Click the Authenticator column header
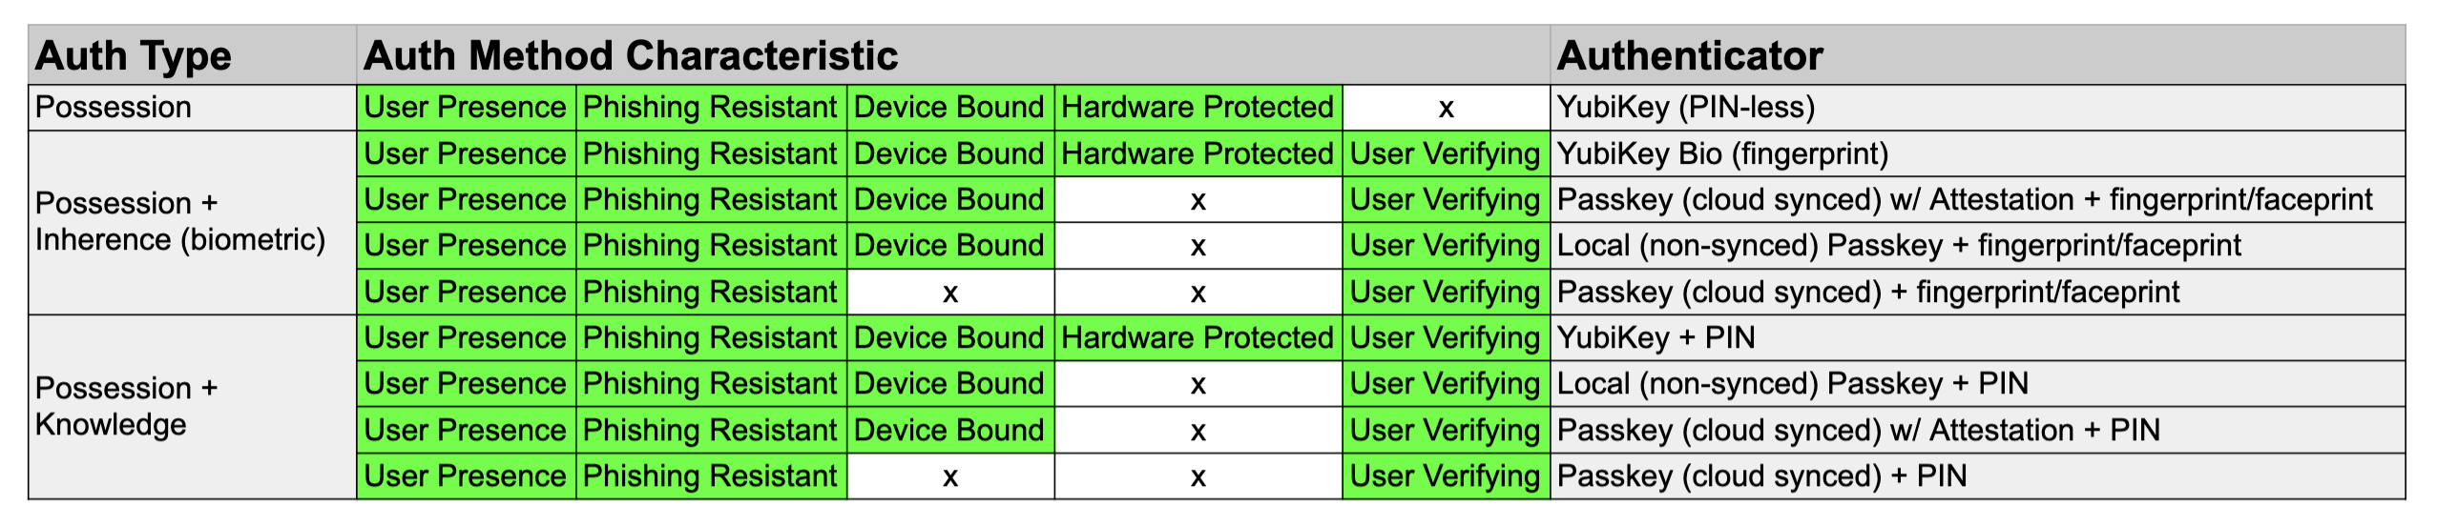The width and height of the screenshot is (2437, 526). tap(1690, 56)
